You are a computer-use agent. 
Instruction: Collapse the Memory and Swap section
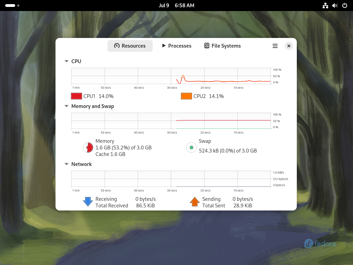pos(67,106)
